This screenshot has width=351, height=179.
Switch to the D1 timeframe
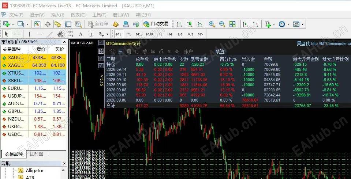click(x=180, y=34)
